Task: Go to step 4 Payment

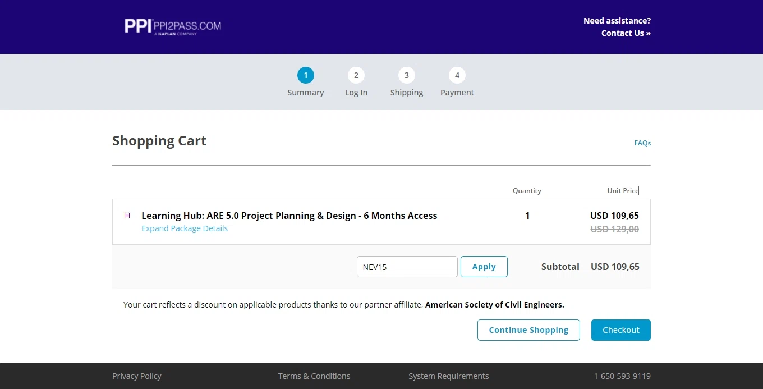Action: tap(457, 83)
